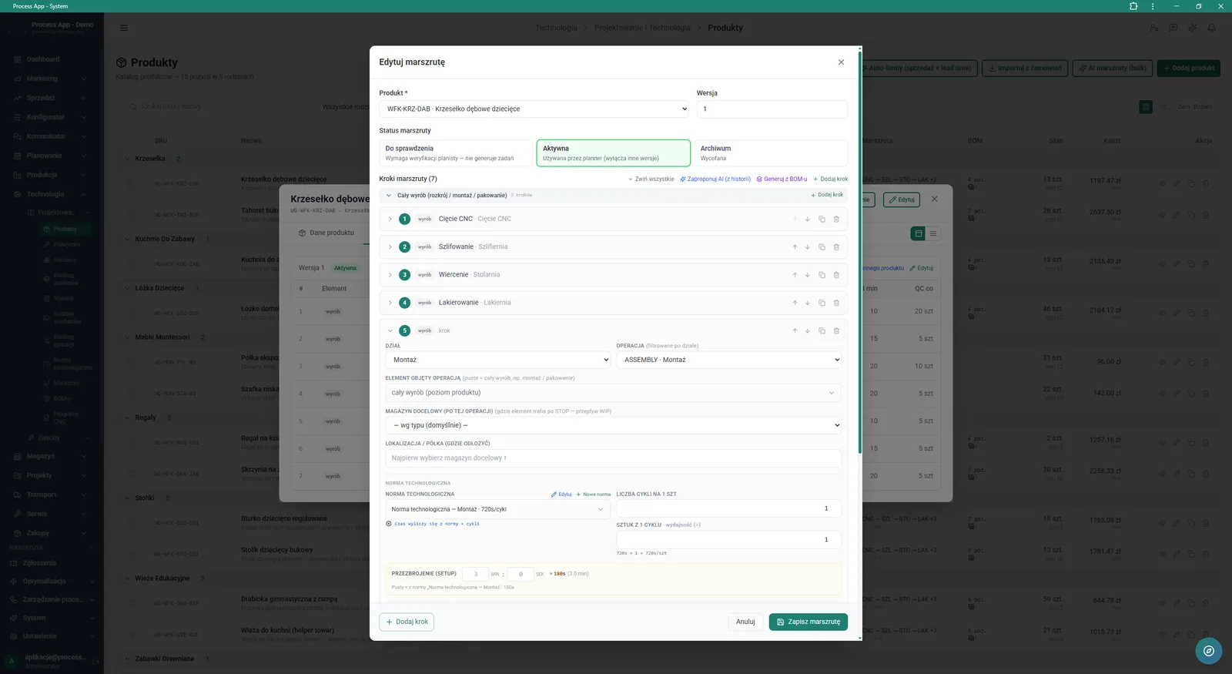Open the Produkt dropdown
1232x674 pixels.
point(534,109)
